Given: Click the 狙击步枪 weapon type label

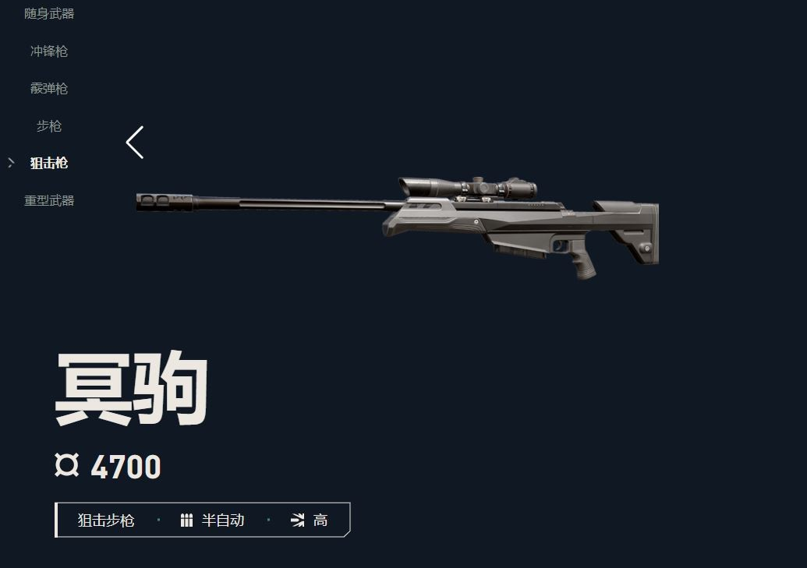Looking at the screenshot, I should coord(106,520).
